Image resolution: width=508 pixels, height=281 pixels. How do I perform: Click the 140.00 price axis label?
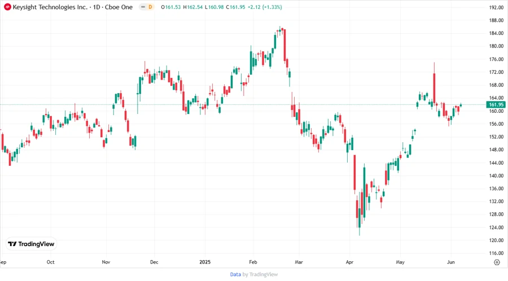[x=496, y=176]
